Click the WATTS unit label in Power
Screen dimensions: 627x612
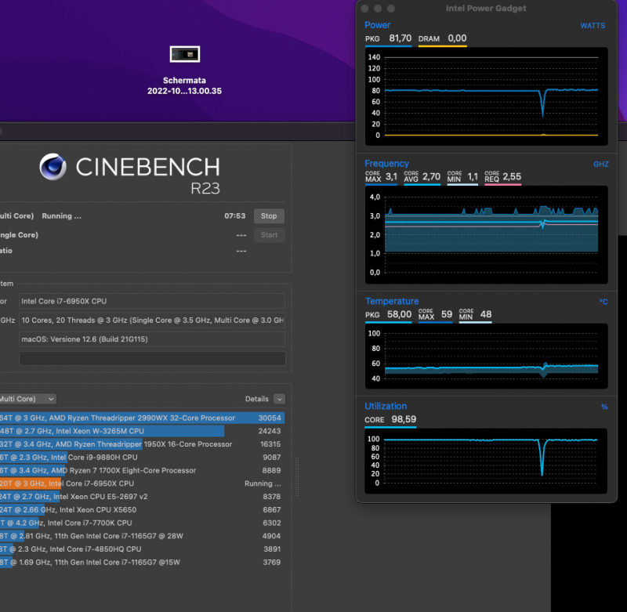pos(593,26)
